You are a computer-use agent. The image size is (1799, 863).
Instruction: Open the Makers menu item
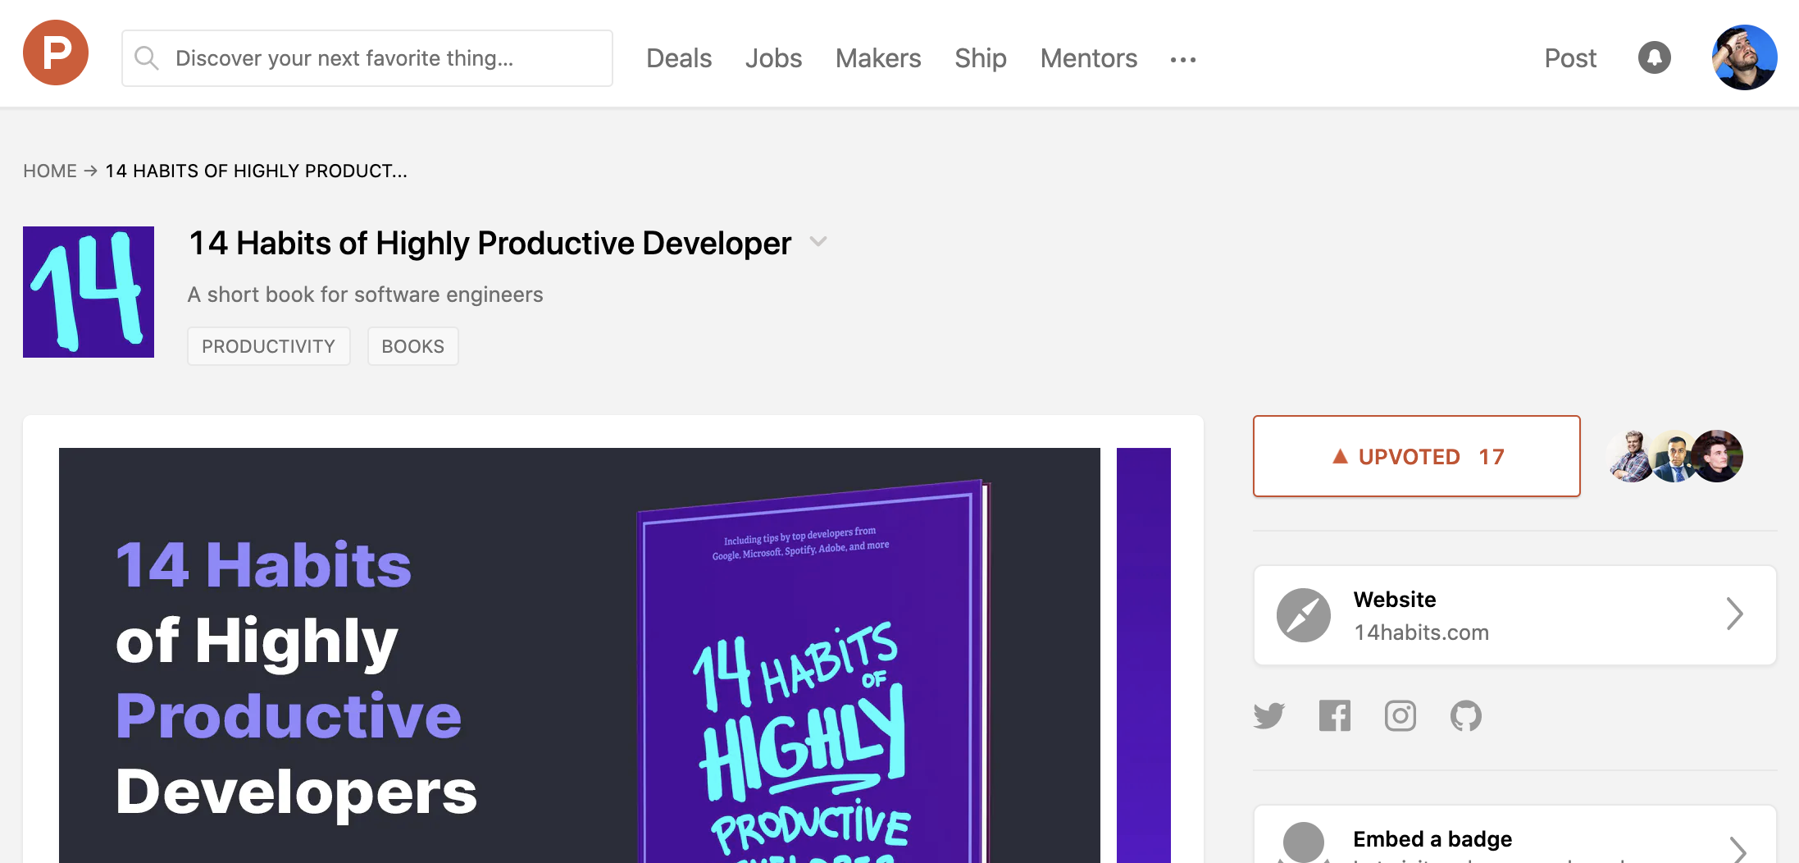(878, 58)
